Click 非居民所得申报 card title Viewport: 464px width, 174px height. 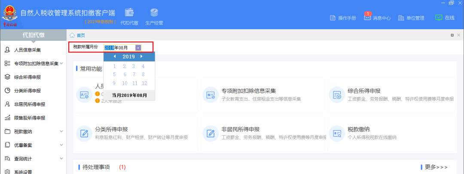[241, 129]
